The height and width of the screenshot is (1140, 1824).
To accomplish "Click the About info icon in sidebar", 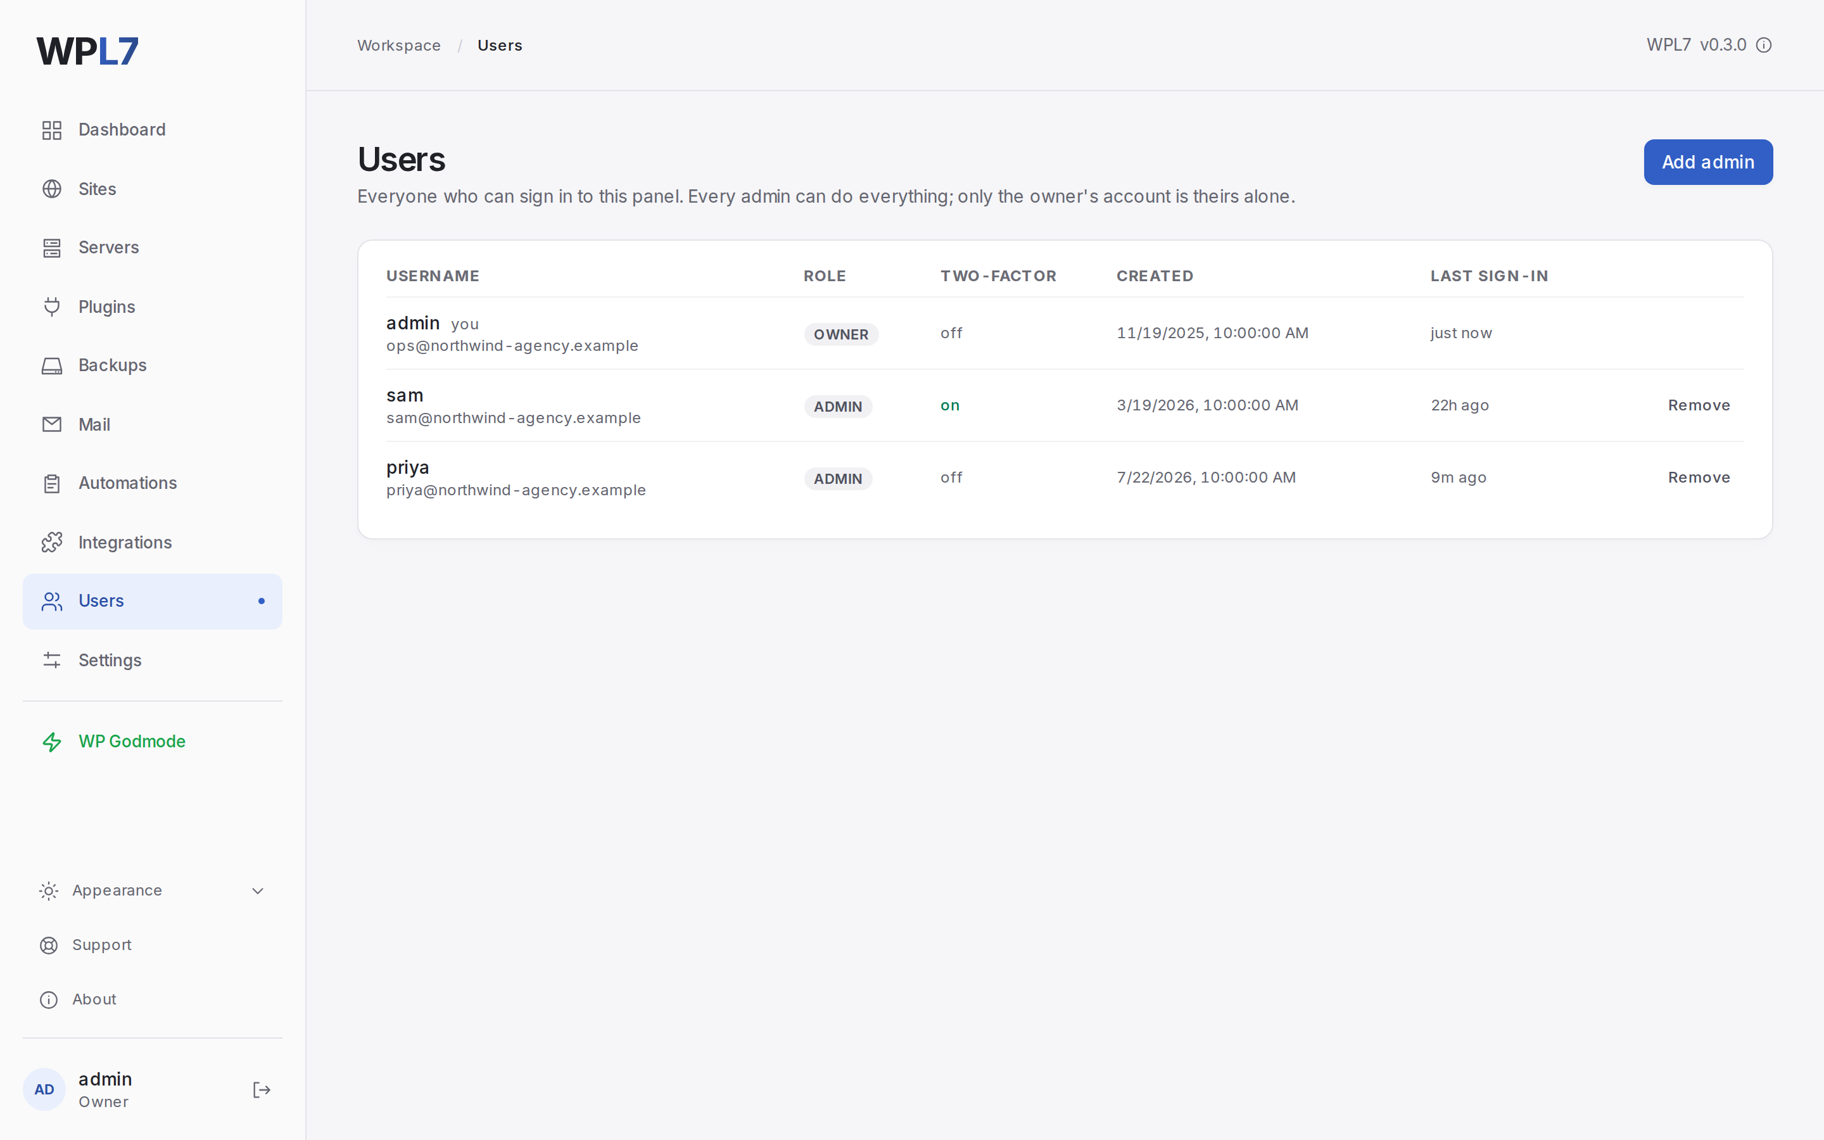I will click(x=49, y=1000).
